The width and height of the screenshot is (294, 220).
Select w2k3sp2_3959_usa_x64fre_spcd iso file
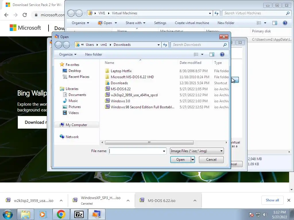134,95
